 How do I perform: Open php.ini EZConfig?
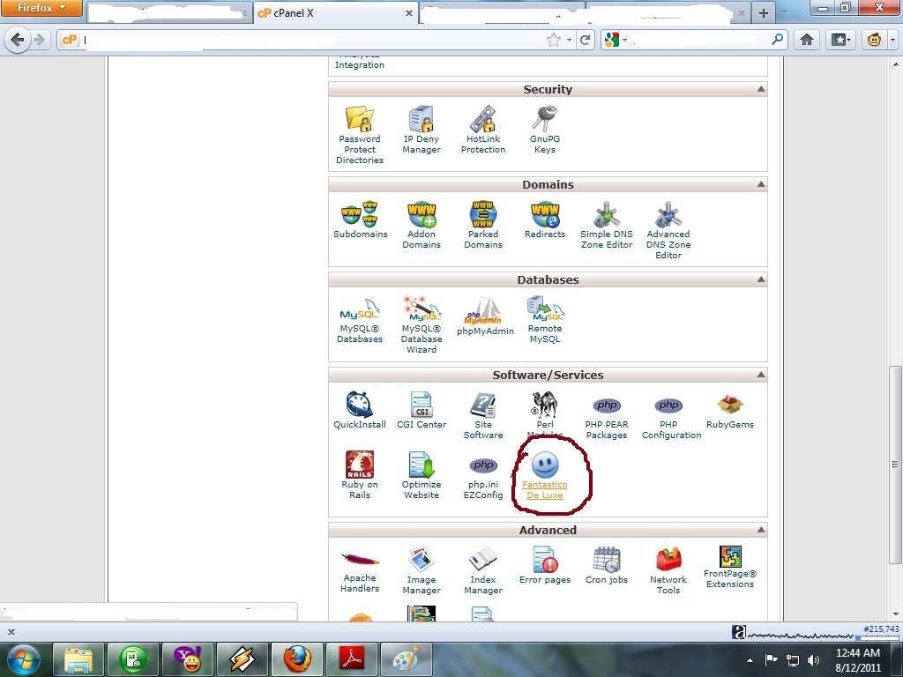(x=482, y=479)
